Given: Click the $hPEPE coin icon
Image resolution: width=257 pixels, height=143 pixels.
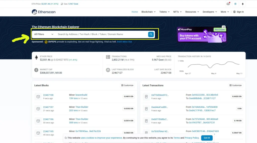Looking at the screenshot, I should point(46,42).
